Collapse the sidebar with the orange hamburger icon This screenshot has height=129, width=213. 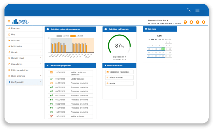pos(9,21)
